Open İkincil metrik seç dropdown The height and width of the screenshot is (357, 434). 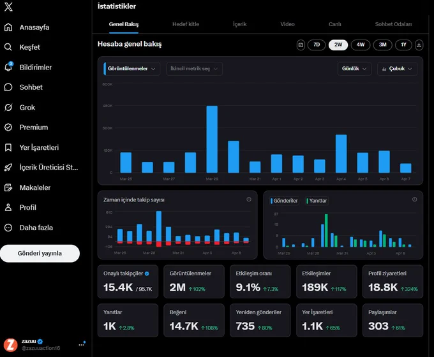(x=194, y=69)
